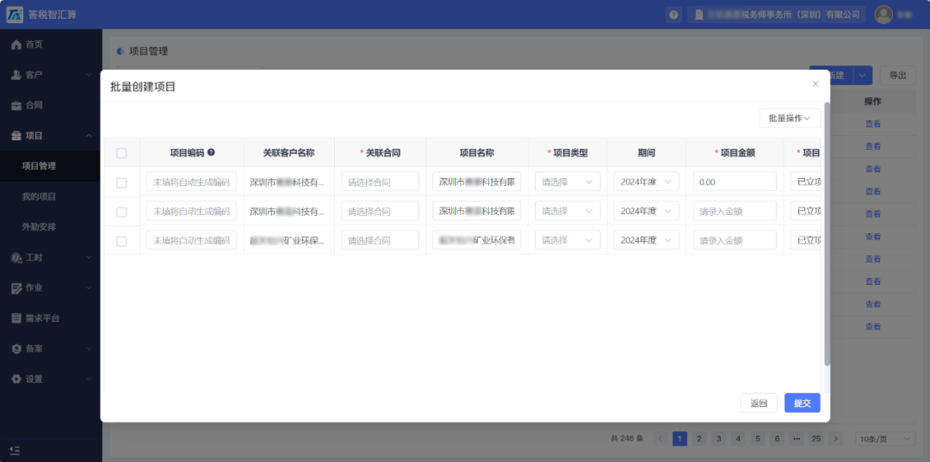Viewport: 930px width, 462px height.
Task: Close the 批量创建项目 dialog
Action: (815, 84)
